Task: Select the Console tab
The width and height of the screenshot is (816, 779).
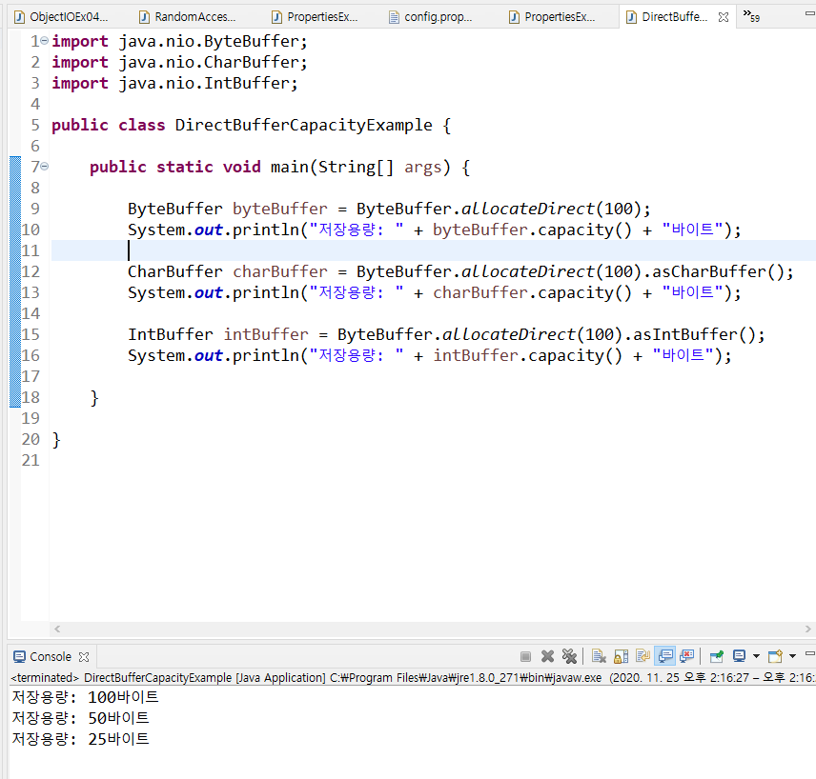Action: coord(50,657)
